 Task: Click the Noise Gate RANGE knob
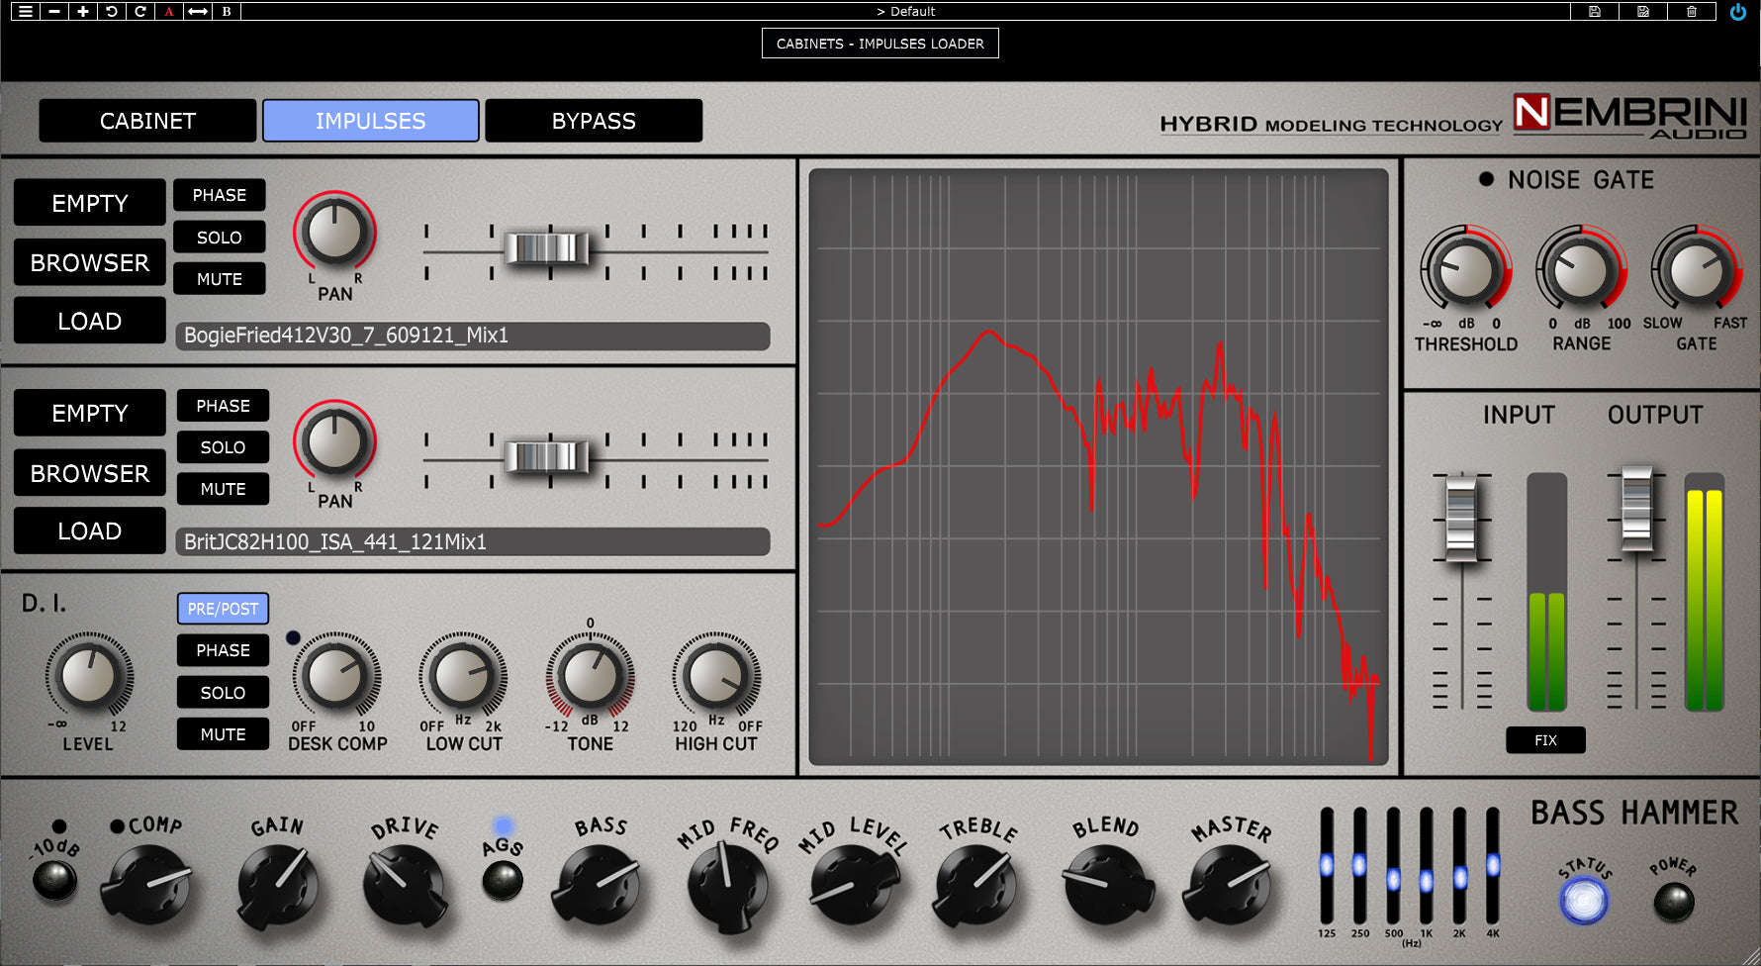coord(1581,270)
